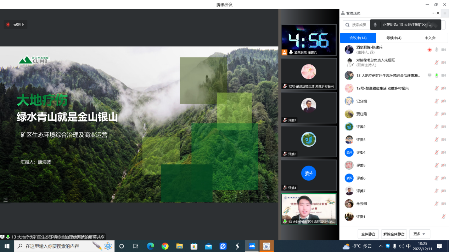Click the screen sharing icon for participant 13
Viewport: 449px width, 252px height.
(x=430, y=75)
